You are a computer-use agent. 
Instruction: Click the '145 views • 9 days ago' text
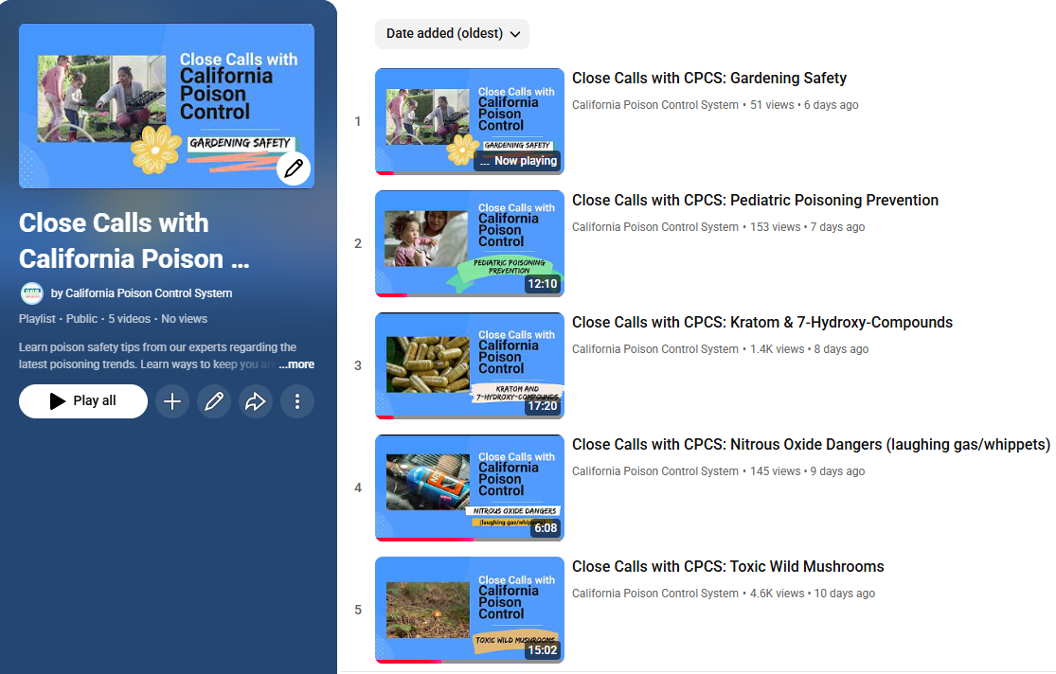[x=808, y=471]
